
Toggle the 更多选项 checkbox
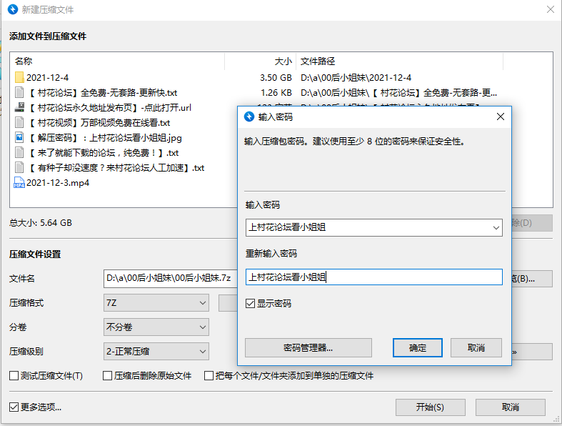pos(14,407)
